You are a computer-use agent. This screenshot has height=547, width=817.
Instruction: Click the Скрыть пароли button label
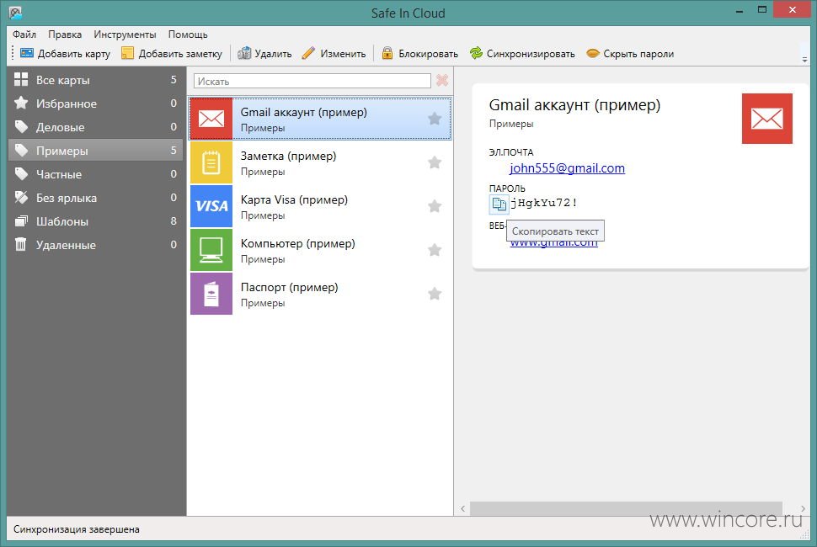pos(638,54)
